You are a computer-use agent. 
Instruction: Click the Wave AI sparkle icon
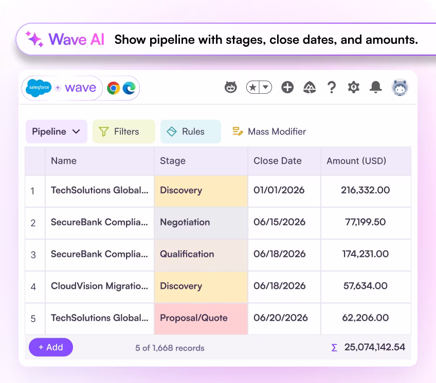click(34, 39)
